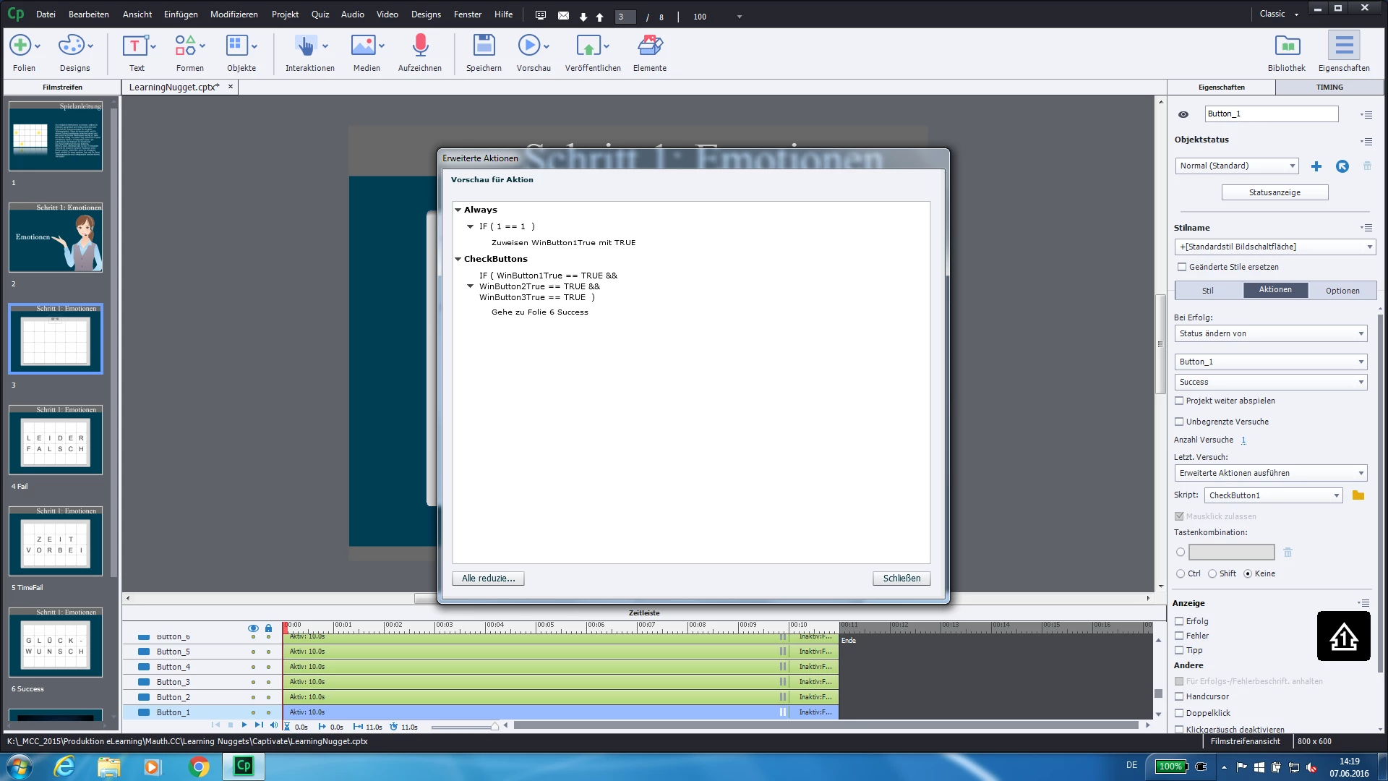Click the Formen shapes icon
1388x781 pixels.
coord(185,46)
